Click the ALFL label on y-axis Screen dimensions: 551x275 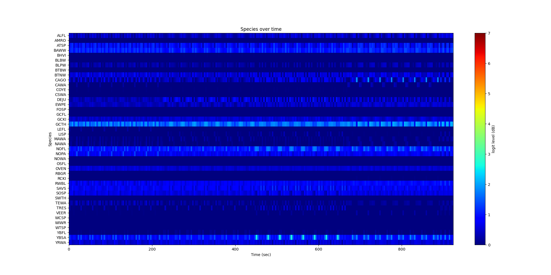61,35
